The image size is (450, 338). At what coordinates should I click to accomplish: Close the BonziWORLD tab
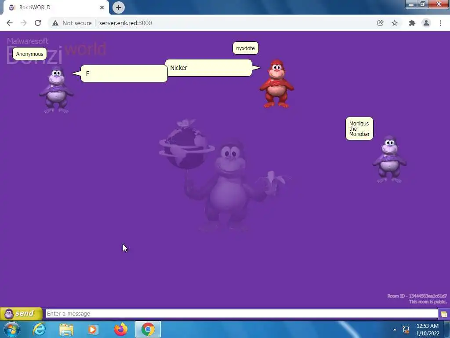coord(102,7)
